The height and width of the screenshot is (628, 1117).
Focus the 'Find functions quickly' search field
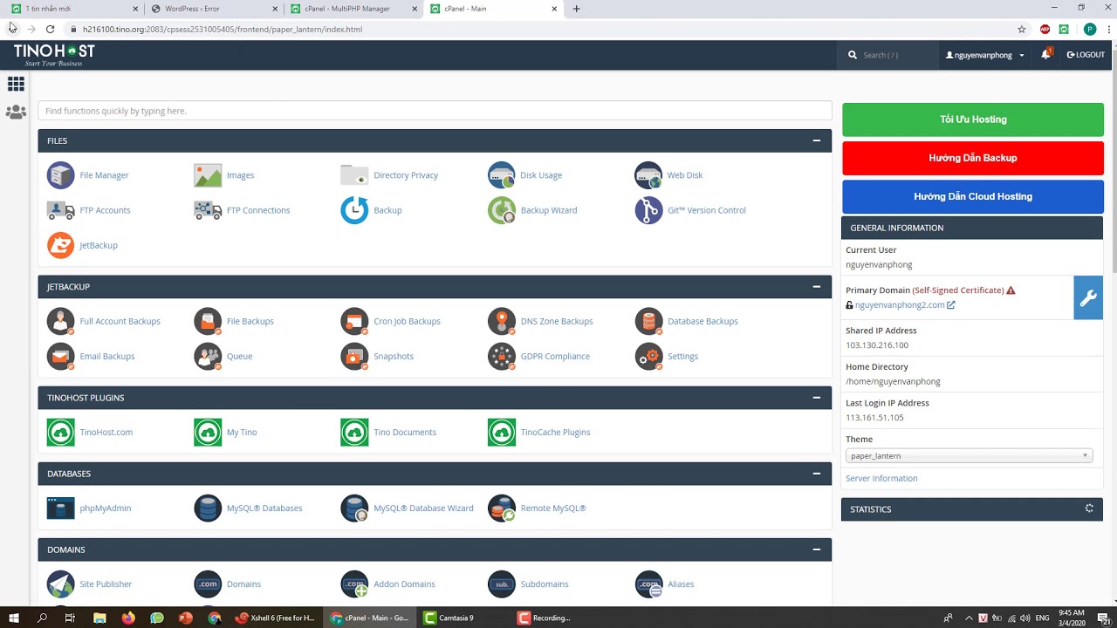point(435,111)
